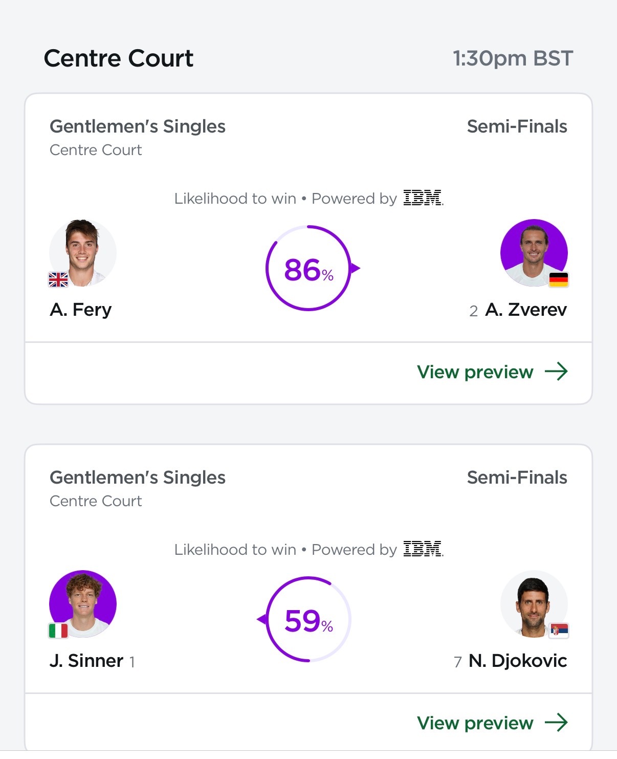Image resolution: width=617 pixels, height=759 pixels.
Task: Click the German flag icon beside Zverev
Action: tap(559, 279)
